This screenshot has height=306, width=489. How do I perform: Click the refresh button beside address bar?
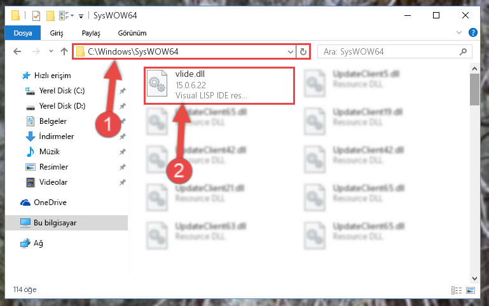(303, 51)
